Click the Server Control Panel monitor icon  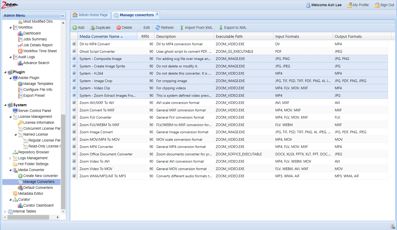15,111
